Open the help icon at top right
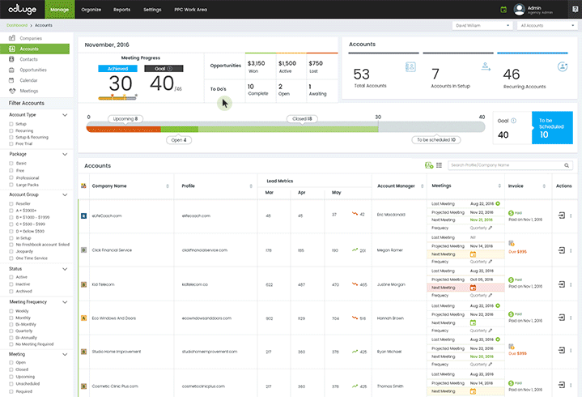 (x=575, y=10)
